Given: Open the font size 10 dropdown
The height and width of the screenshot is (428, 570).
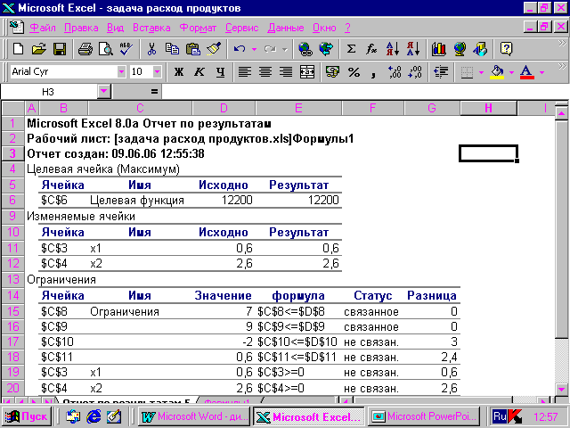Looking at the screenshot, I should tap(159, 71).
